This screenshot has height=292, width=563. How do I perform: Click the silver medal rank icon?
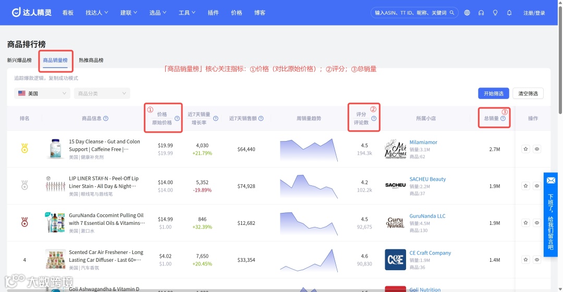(25, 185)
